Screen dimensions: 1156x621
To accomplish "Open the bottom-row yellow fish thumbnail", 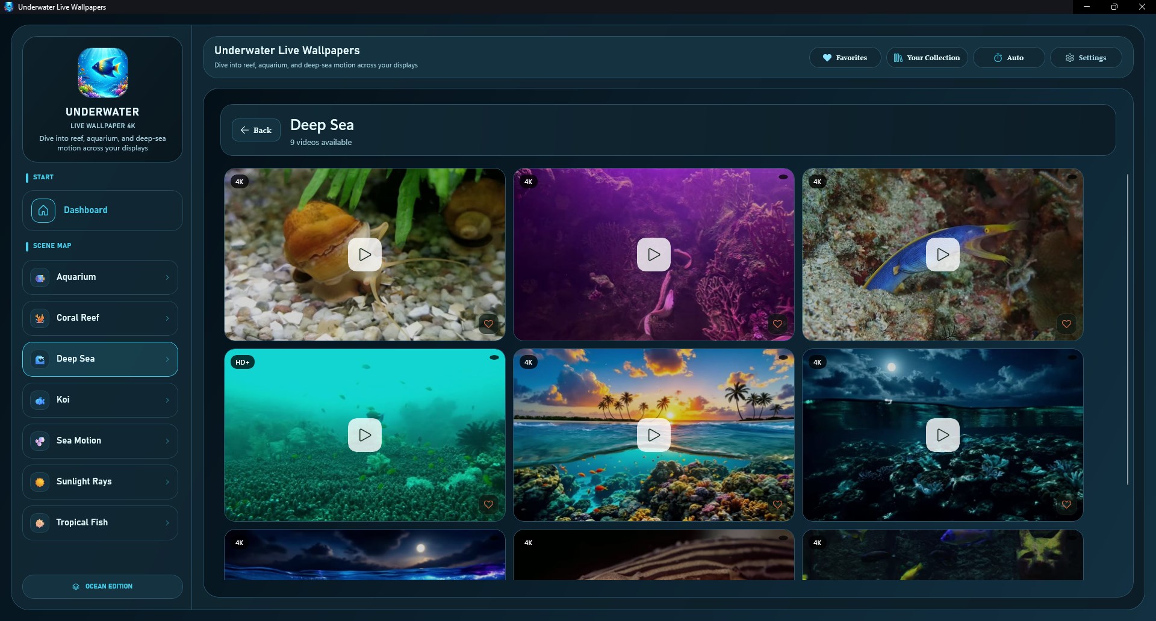I will click(x=943, y=555).
